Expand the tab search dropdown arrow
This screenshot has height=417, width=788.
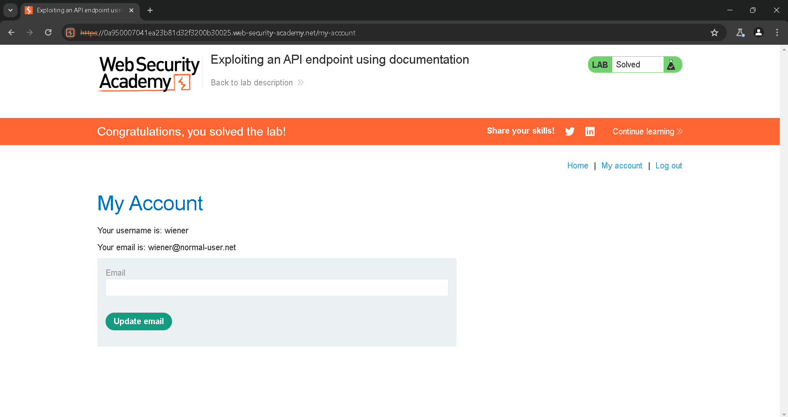10,10
